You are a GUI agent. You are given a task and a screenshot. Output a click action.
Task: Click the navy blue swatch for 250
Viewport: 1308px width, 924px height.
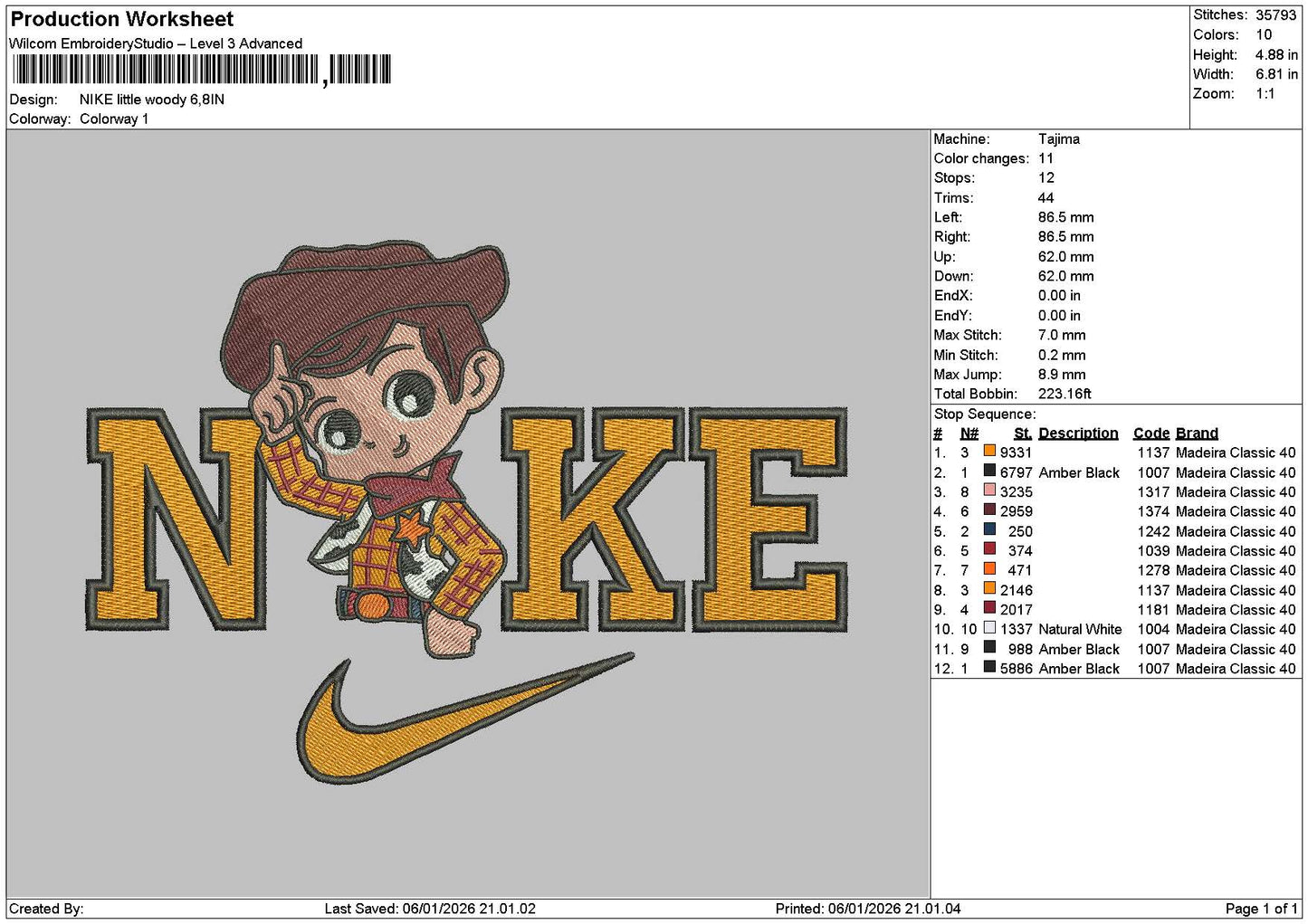pyautogui.click(x=989, y=530)
